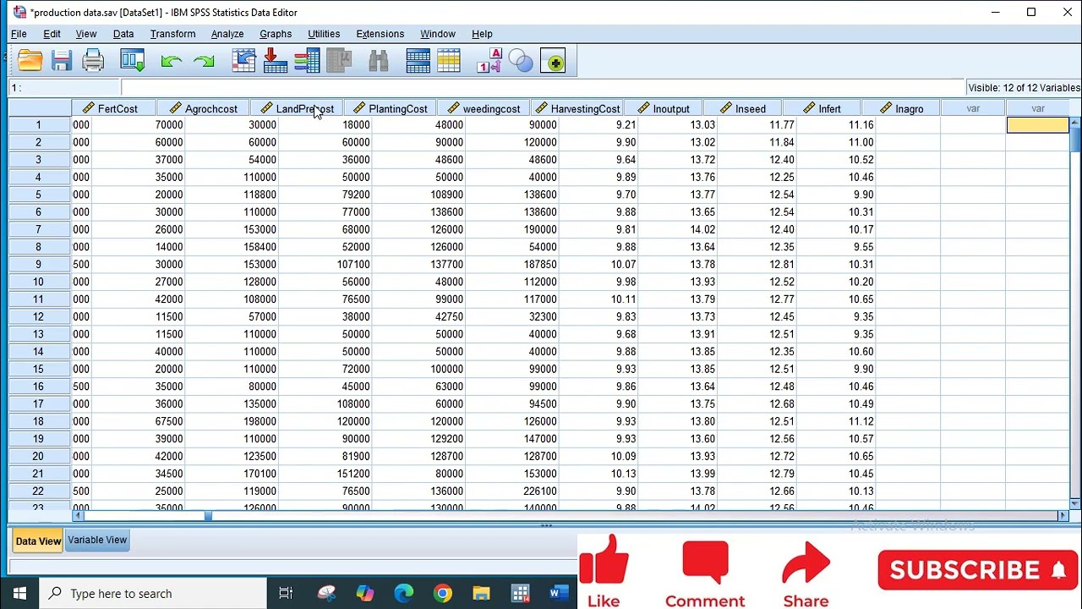The height and width of the screenshot is (609, 1082).
Task: Save the file with the diskette icon
Action: tap(62, 61)
